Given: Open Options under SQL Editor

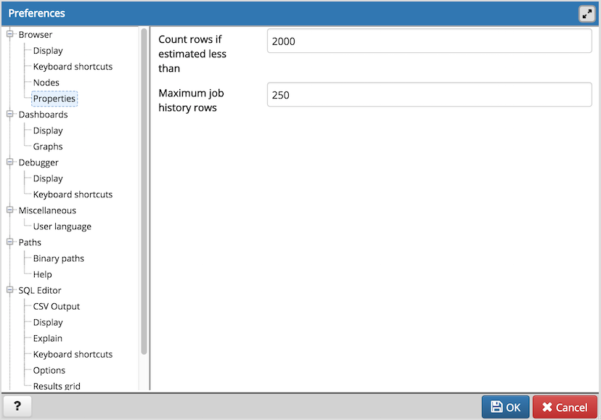Looking at the screenshot, I should click(x=49, y=370).
